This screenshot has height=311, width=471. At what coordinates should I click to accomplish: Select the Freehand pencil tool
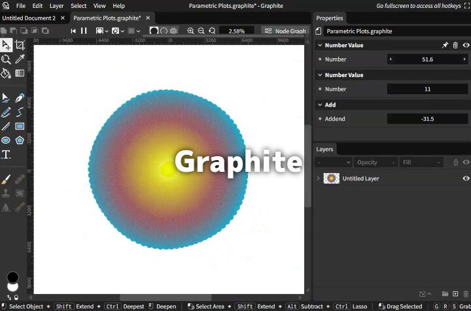(6, 112)
